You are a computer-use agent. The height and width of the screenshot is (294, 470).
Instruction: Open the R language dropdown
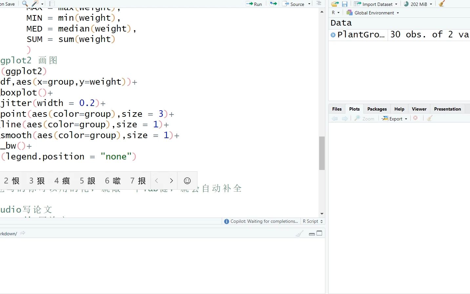pyautogui.click(x=336, y=12)
